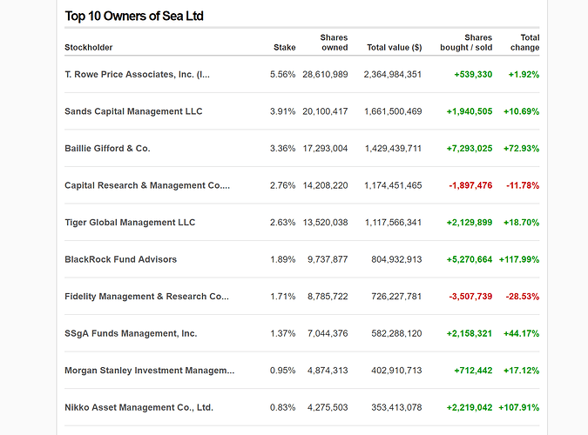The height and width of the screenshot is (435, 588).
Task: Click the 'Top 10 Owners of Sea Ltd' heading
Action: [x=134, y=17]
